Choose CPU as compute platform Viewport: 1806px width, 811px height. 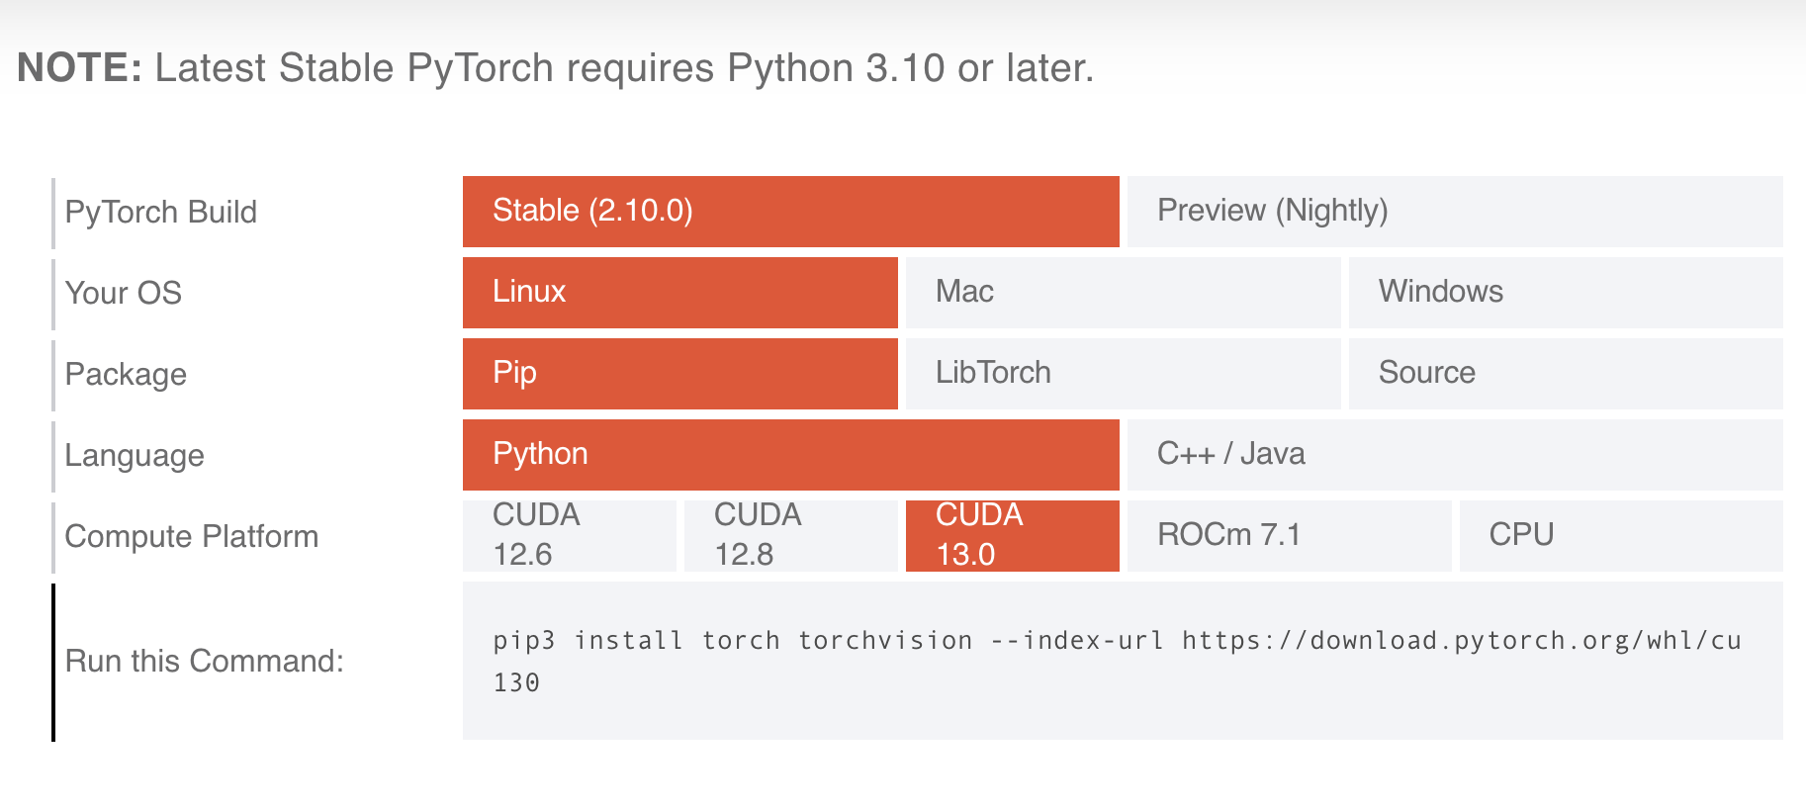1521,535
